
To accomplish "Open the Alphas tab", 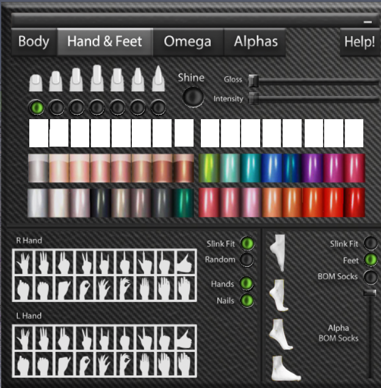I will [x=255, y=42].
